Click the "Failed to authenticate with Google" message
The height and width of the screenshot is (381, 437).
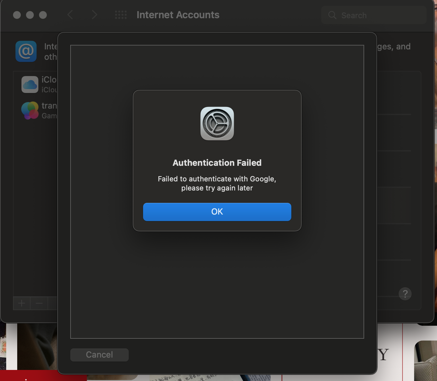(217, 183)
